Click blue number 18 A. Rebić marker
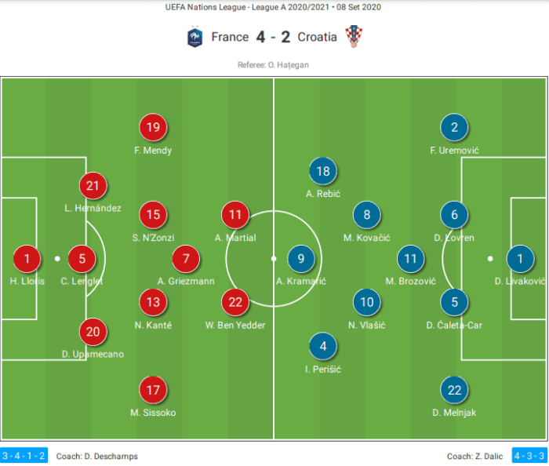The height and width of the screenshot is (466, 549). click(323, 171)
